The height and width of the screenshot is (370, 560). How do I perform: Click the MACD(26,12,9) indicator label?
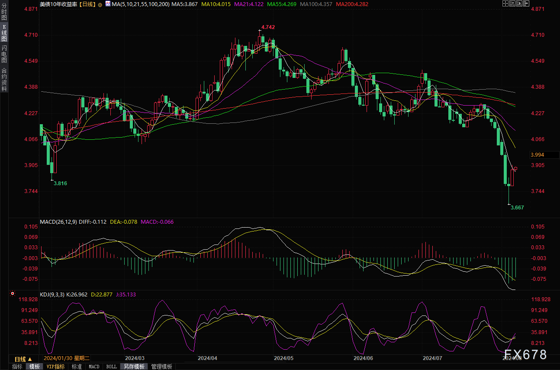pyautogui.click(x=58, y=222)
